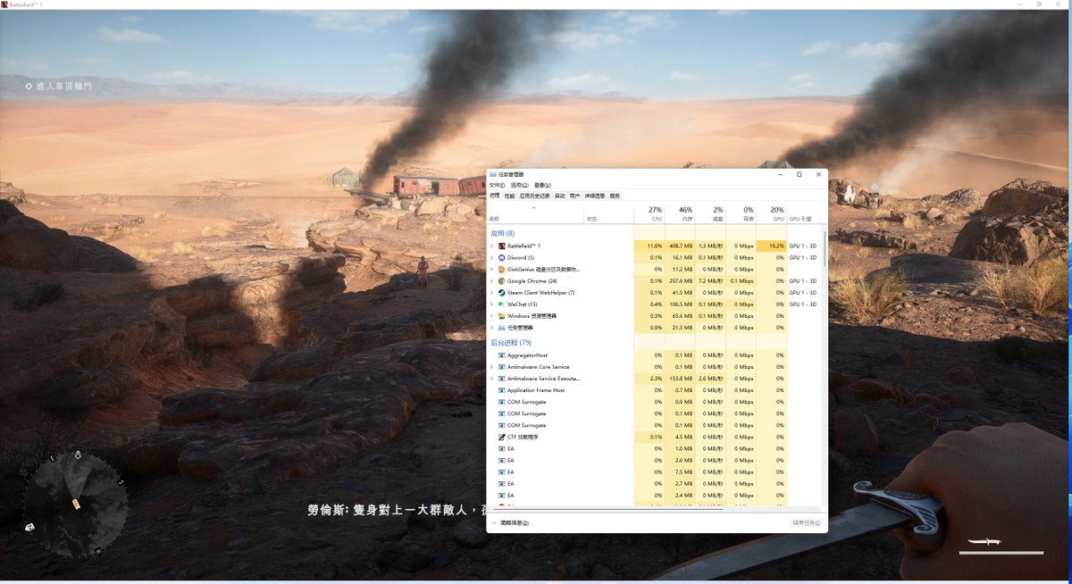
Task: Click the circular minimap in the game
Action: 75,504
